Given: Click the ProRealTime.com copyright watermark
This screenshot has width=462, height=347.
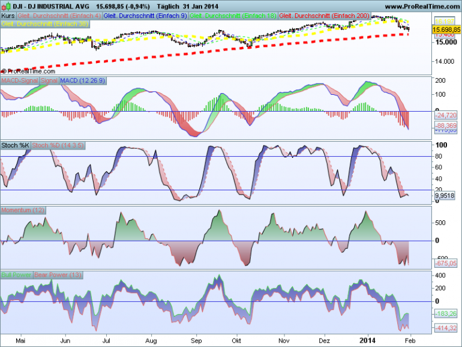Looking at the screenshot, I should coord(28,71).
